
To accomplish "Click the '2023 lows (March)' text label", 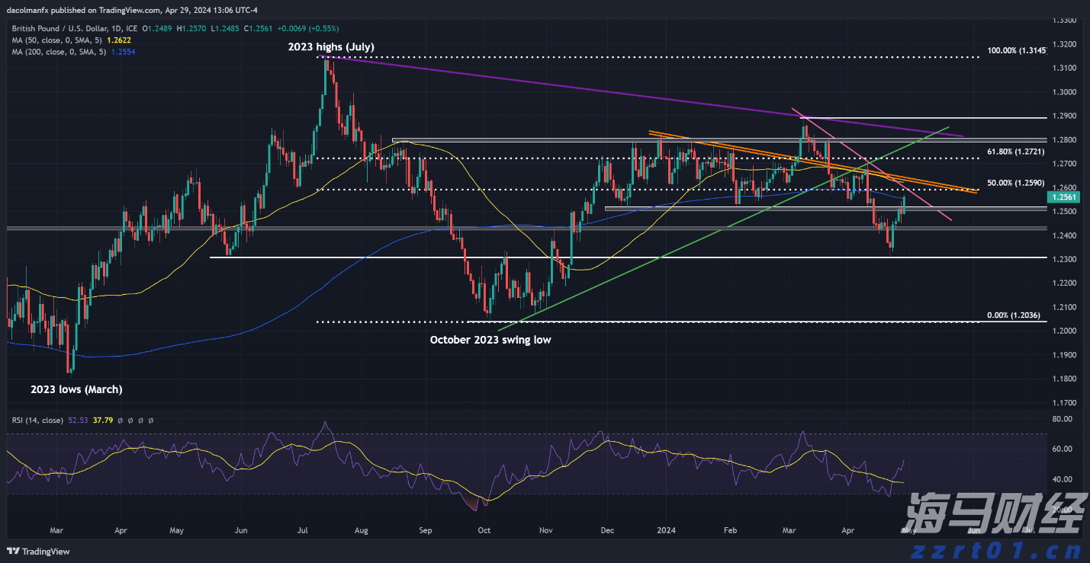I will point(76,389).
